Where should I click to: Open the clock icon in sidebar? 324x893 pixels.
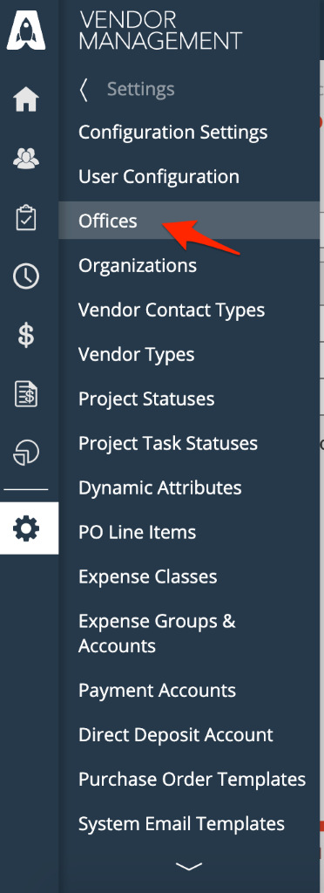[26, 276]
